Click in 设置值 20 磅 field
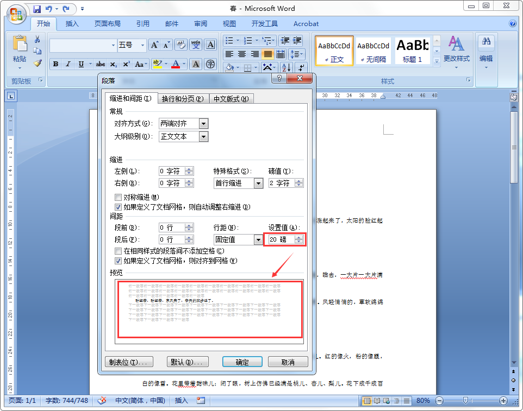The image size is (523, 411). point(281,239)
